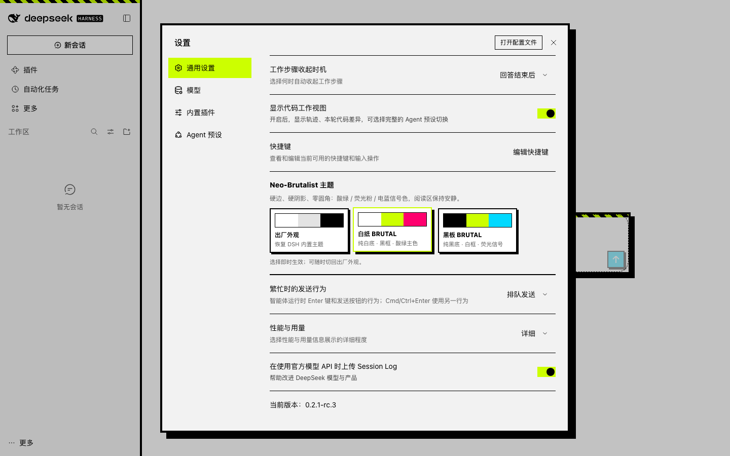Screen dimensions: 730x456
Task: Click the 当前版本 0.2.1-rc.3 text
Action: (303, 405)
